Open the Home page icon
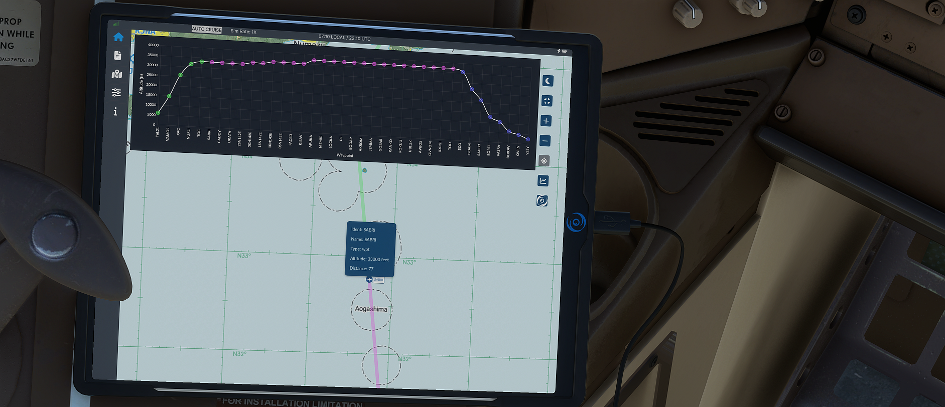945x407 pixels. click(x=118, y=37)
